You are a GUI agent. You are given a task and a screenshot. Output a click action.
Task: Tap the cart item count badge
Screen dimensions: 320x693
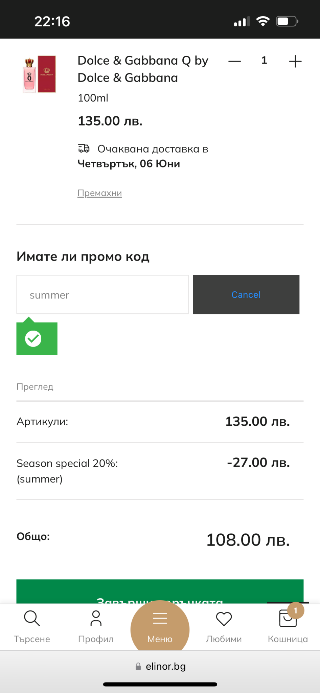(296, 610)
